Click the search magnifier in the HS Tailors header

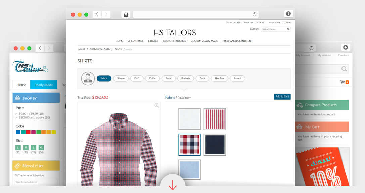pyautogui.click(x=288, y=29)
